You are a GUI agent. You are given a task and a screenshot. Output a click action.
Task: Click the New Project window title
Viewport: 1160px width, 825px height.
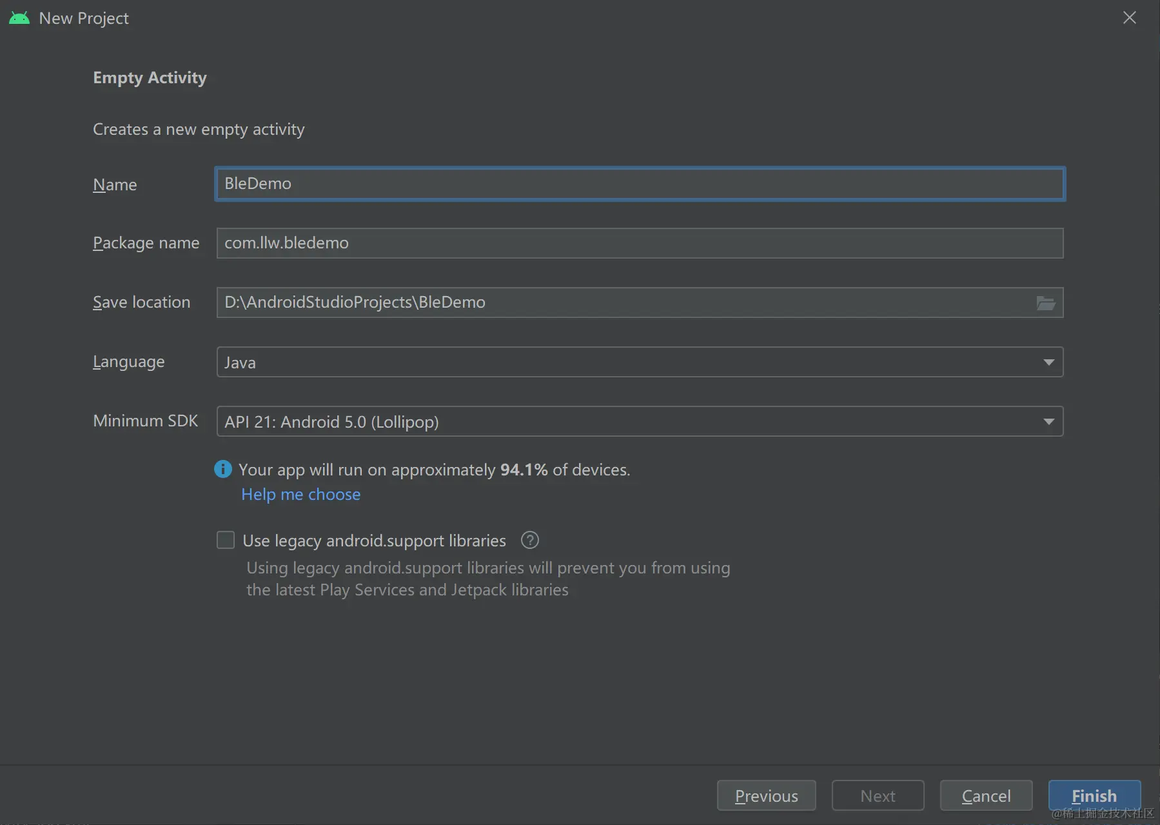click(x=84, y=18)
